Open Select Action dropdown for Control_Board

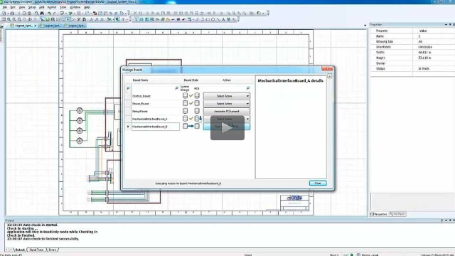pos(227,96)
